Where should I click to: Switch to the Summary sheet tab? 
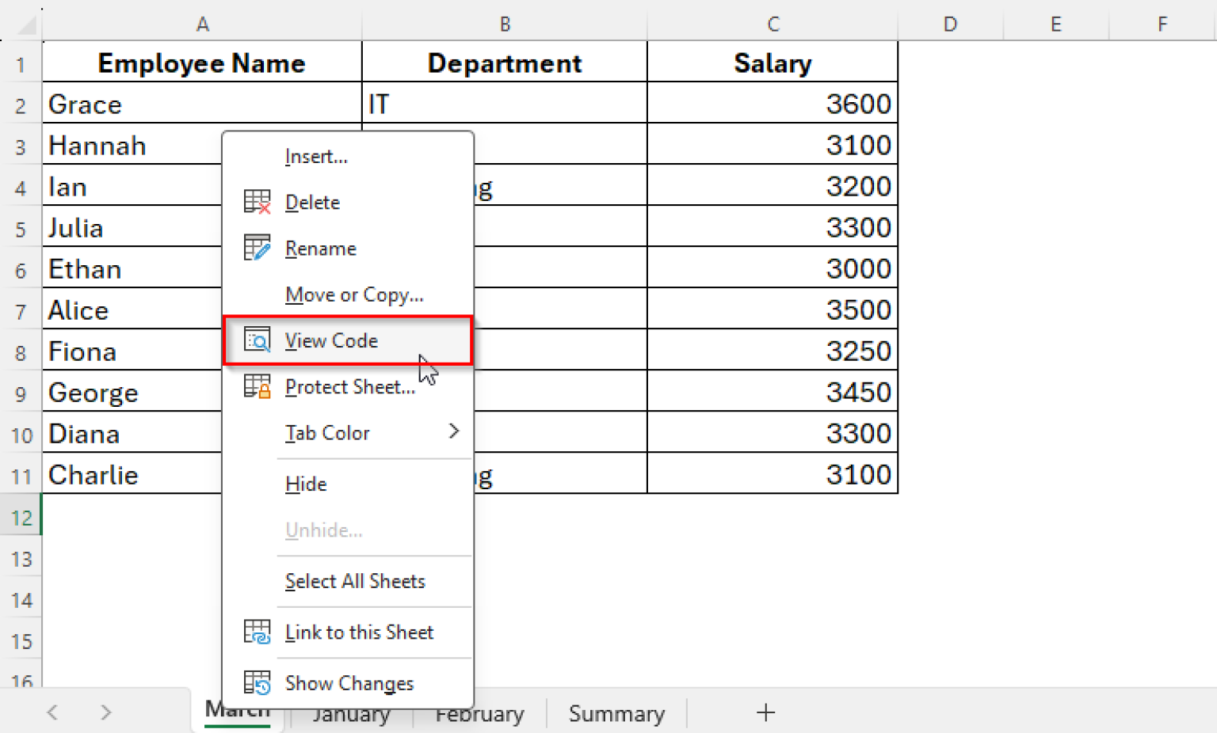(616, 713)
